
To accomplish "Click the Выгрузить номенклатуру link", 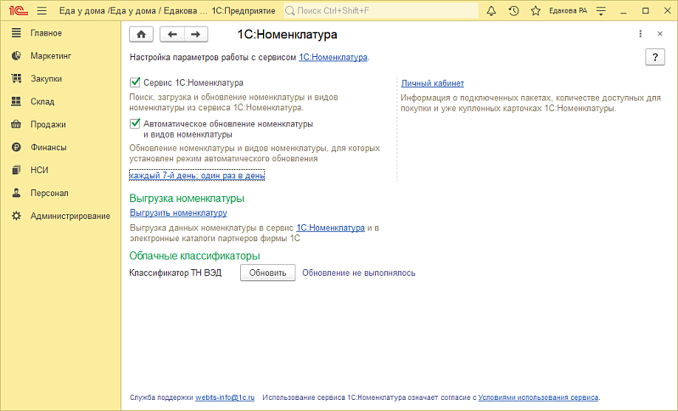I will point(178,212).
